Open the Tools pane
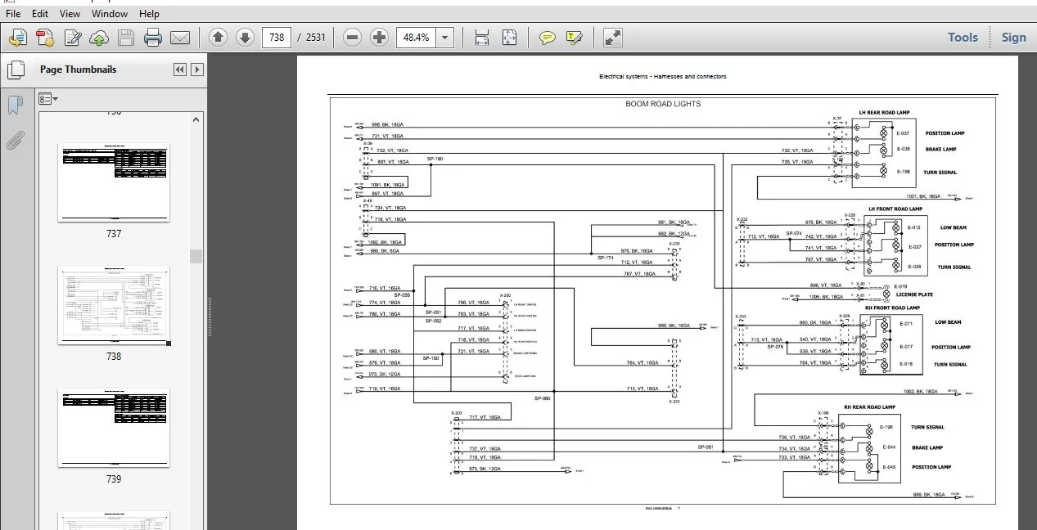 [963, 37]
